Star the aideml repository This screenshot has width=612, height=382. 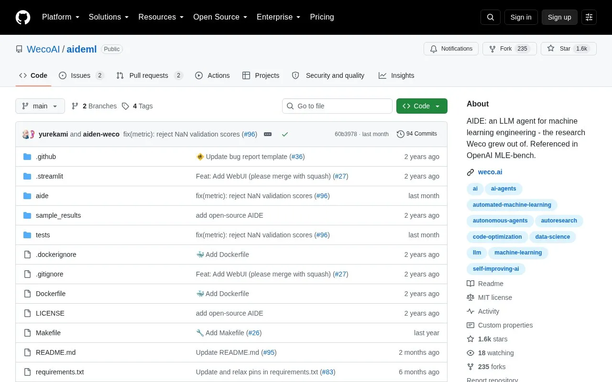[x=568, y=49]
